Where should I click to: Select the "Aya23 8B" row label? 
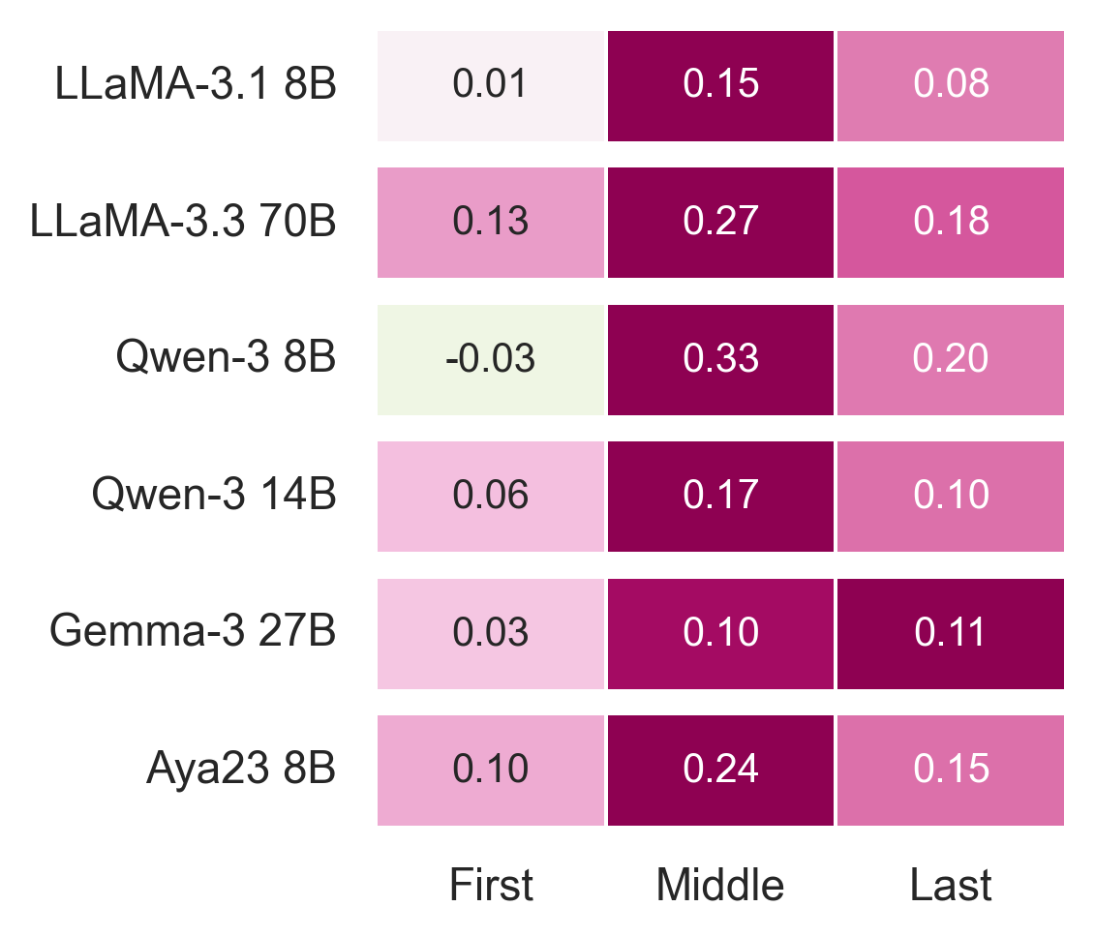pyautogui.click(x=241, y=771)
